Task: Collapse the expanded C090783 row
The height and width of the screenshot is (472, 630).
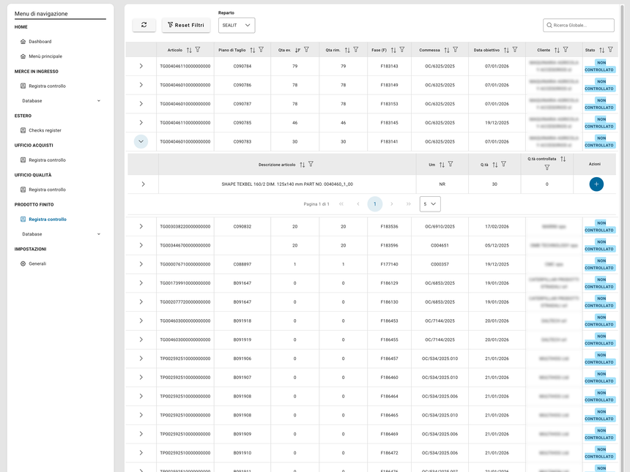Action: click(141, 141)
